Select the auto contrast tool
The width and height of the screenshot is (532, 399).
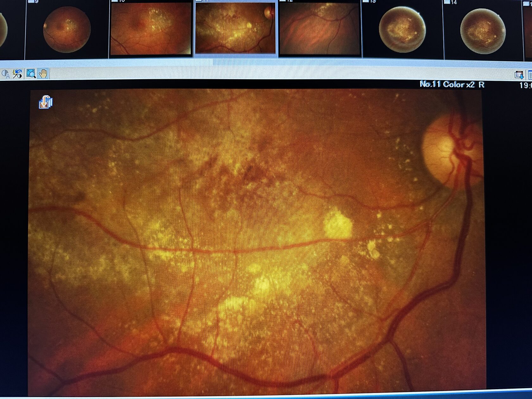click(x=5, y=74)
